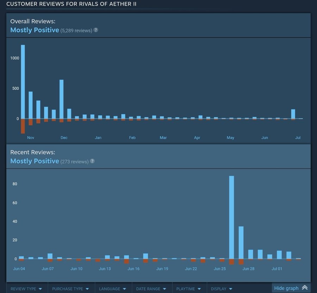Click Customer Reviews for Rivals of Aether II title
317x293 pixels.
click(x=72, y=4)
